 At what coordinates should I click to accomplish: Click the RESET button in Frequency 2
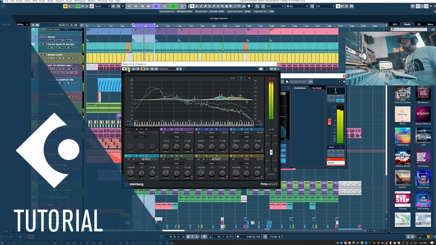point(233,78)
